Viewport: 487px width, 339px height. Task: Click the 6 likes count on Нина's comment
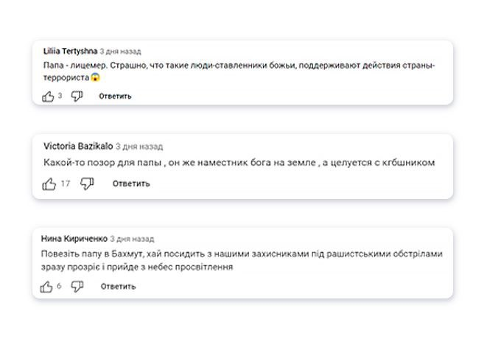(x=59, y=286)
